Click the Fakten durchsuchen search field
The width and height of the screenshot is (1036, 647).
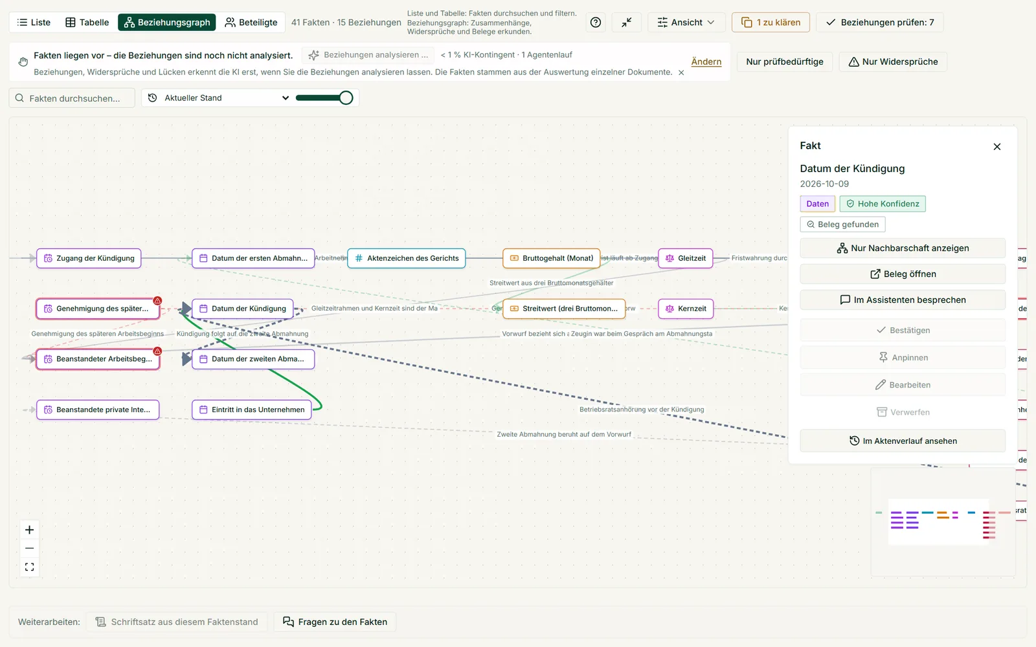[72, 98]
